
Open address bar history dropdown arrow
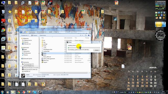click(66, 32)
